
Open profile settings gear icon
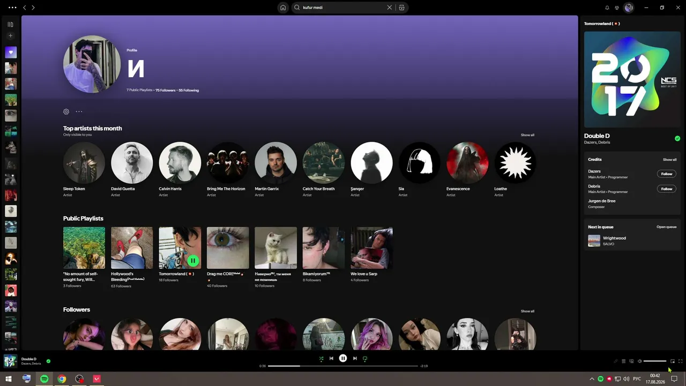pos(66,112)
